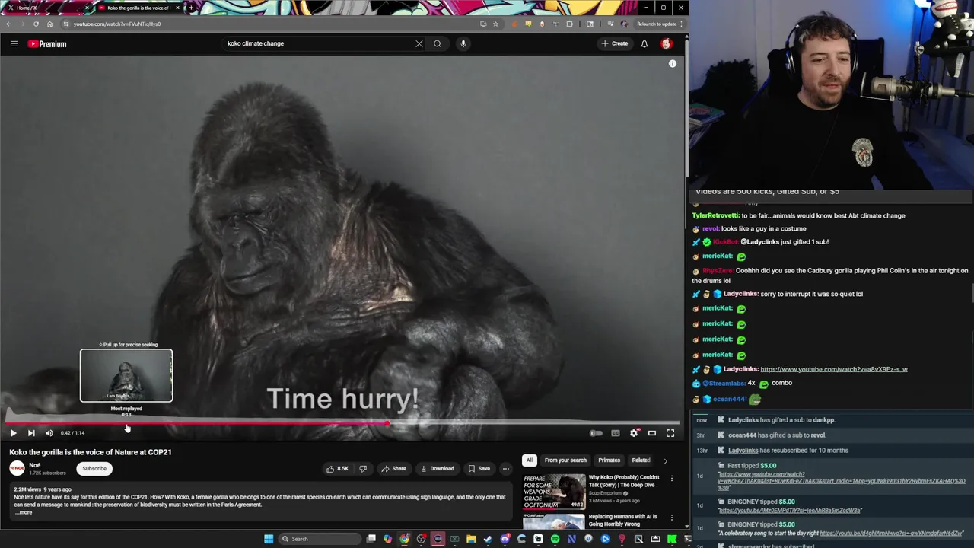
Task: Open Spotify from the taskbar
Action: point(555,539)
